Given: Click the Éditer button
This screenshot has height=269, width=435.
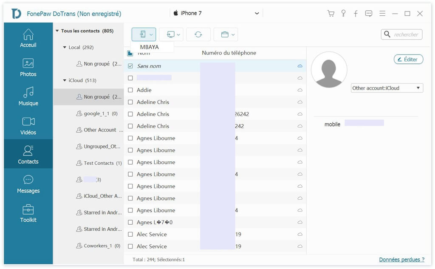Looking at the screenshot, I should pyautogui.click(x=408, y=59).
